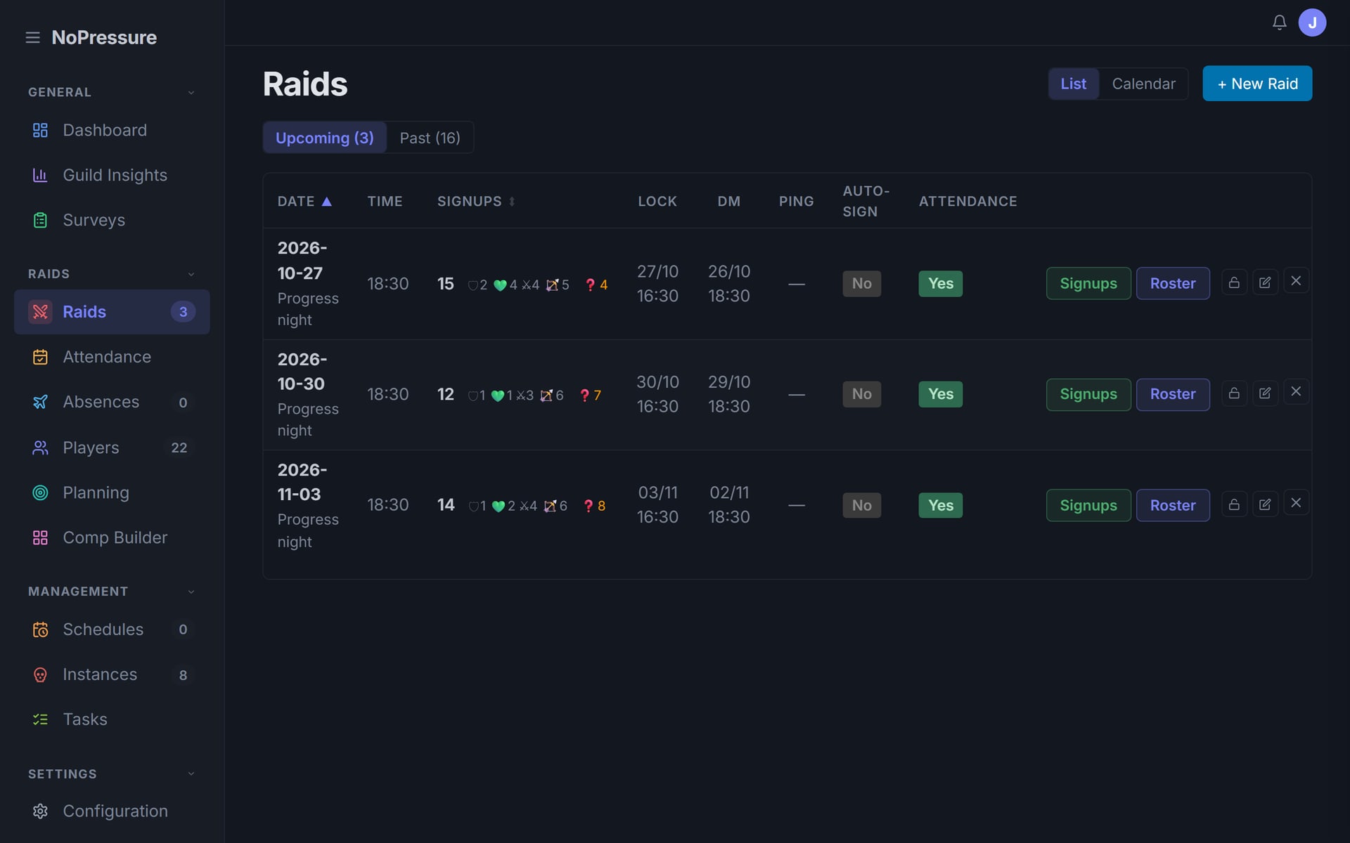The height and width of the screenshot is (843, 1350).
Task: Toggle auto-sign No for the 2026-10-30 raid
Action: click(861, 394)
